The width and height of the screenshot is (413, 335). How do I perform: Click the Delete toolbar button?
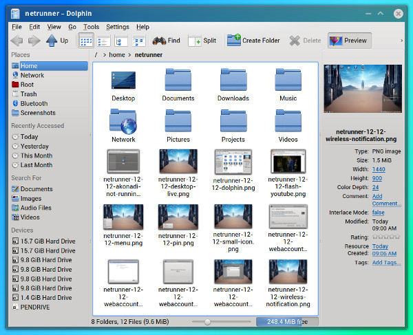[x=305, y=41]
